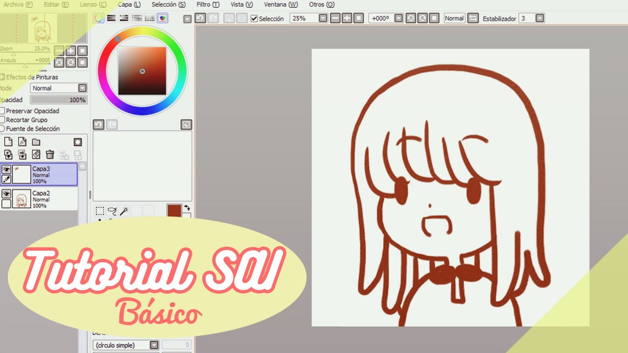Click the zoom out minus button beside 25%

[336, 18]
